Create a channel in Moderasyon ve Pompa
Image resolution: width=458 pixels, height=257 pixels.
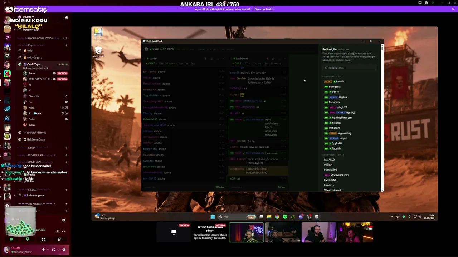coord(66,38)
